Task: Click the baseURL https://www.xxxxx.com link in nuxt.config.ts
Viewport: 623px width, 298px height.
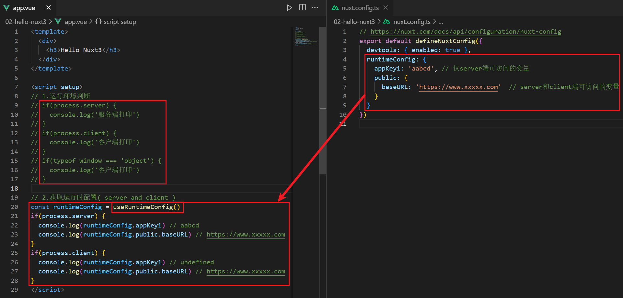Action: (458, 87)
